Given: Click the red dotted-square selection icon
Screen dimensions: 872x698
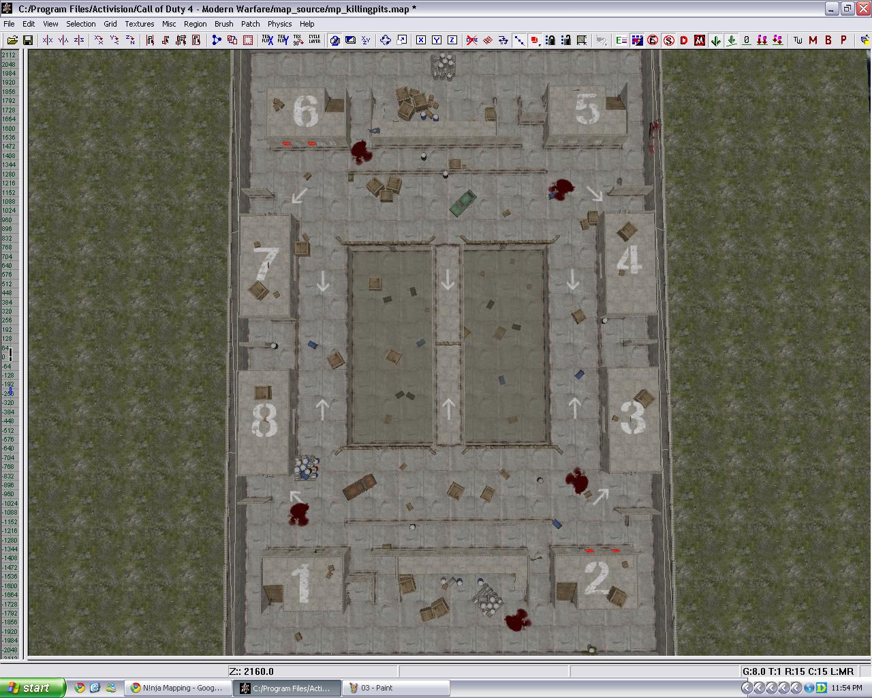Looking at the screenshot, I should [x=248, y=40].
